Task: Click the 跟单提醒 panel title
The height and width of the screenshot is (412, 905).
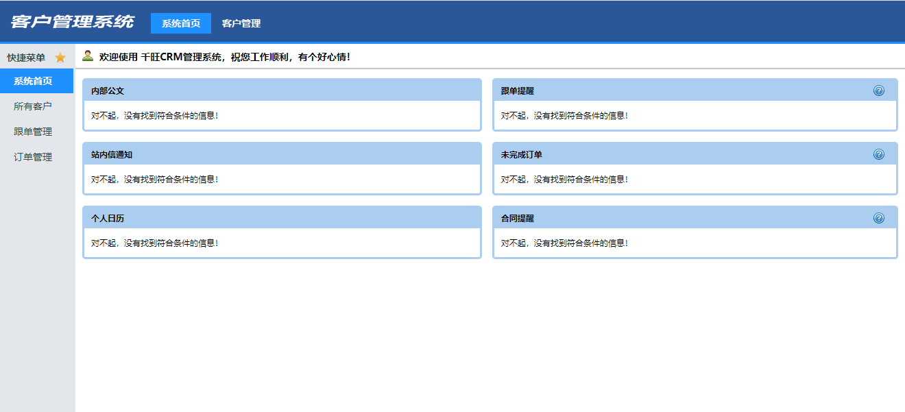Action: tap(518, 90)
